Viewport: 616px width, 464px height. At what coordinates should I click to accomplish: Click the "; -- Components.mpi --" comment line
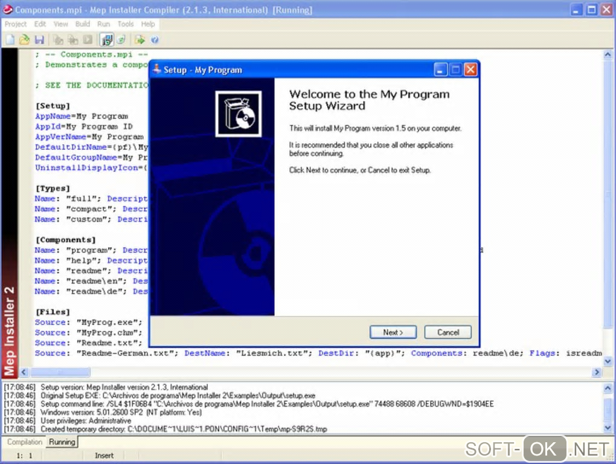click(91, 54)
